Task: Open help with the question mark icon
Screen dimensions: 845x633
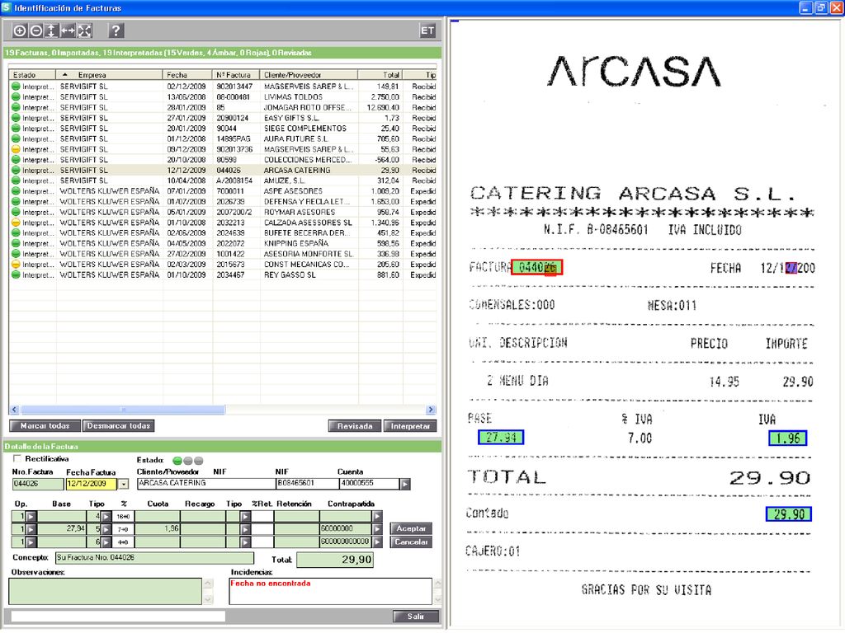Action: pyautogui.click(x=116, y=30)
